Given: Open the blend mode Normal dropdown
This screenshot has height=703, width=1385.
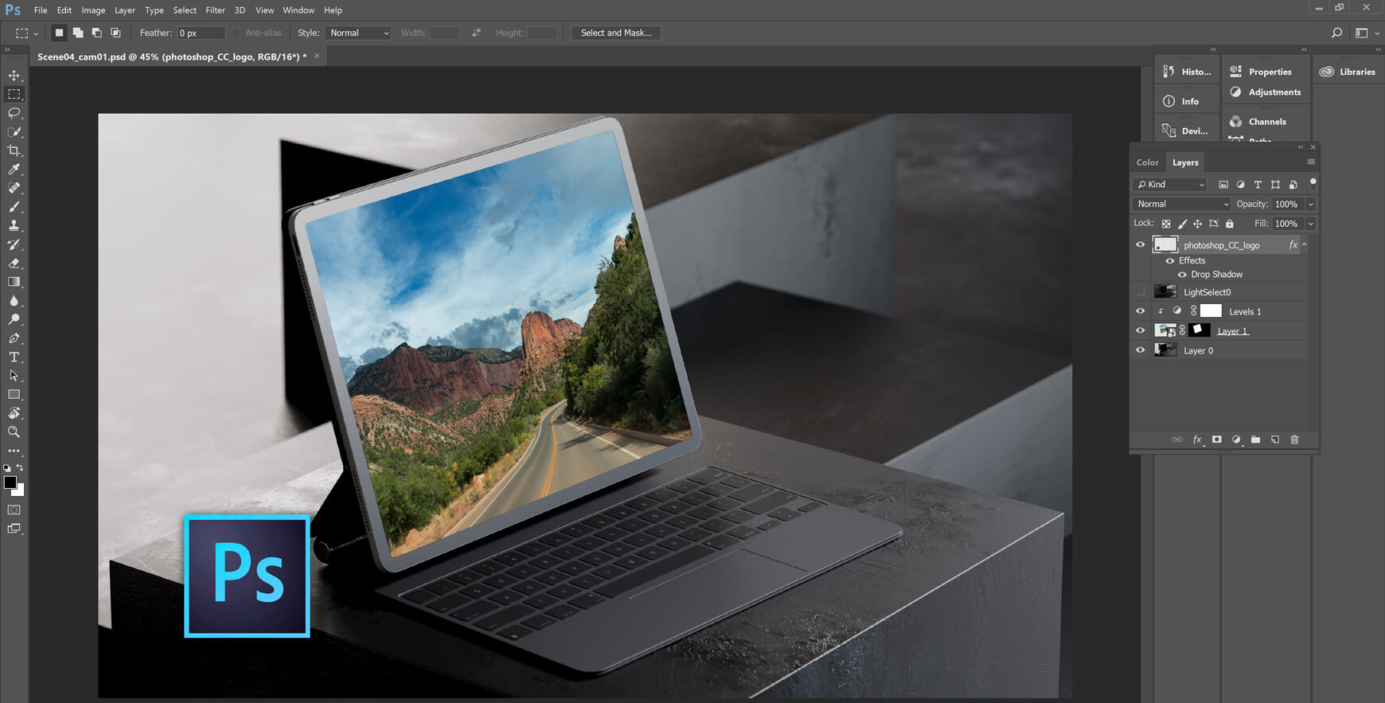Looking at the screenshot, I should [x=1182, y=205].
